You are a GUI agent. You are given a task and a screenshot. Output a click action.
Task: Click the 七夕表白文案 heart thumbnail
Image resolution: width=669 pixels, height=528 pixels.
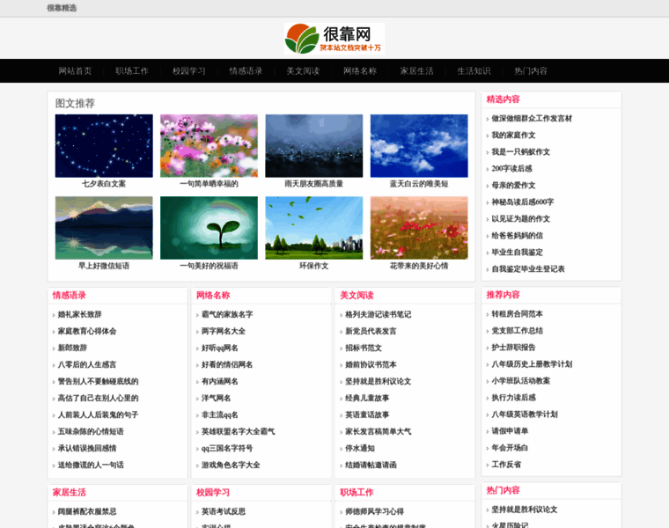coord(104,146)
